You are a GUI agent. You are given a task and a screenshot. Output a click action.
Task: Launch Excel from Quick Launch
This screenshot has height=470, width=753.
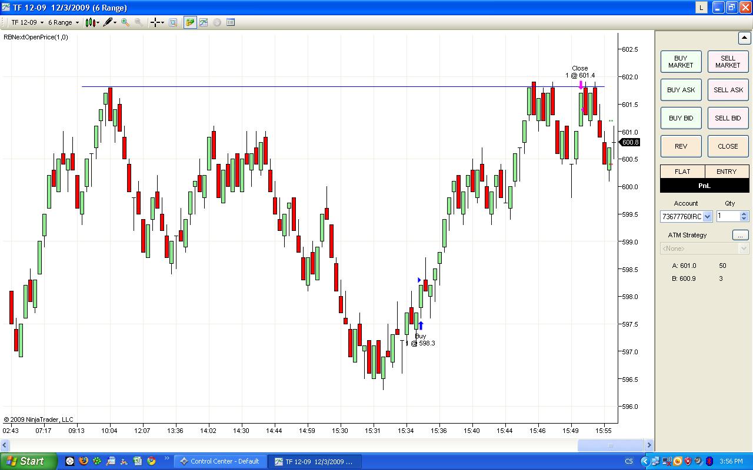point(138,461)
